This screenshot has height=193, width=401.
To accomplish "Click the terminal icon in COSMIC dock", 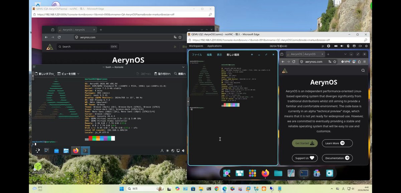I will pos(304,173).
